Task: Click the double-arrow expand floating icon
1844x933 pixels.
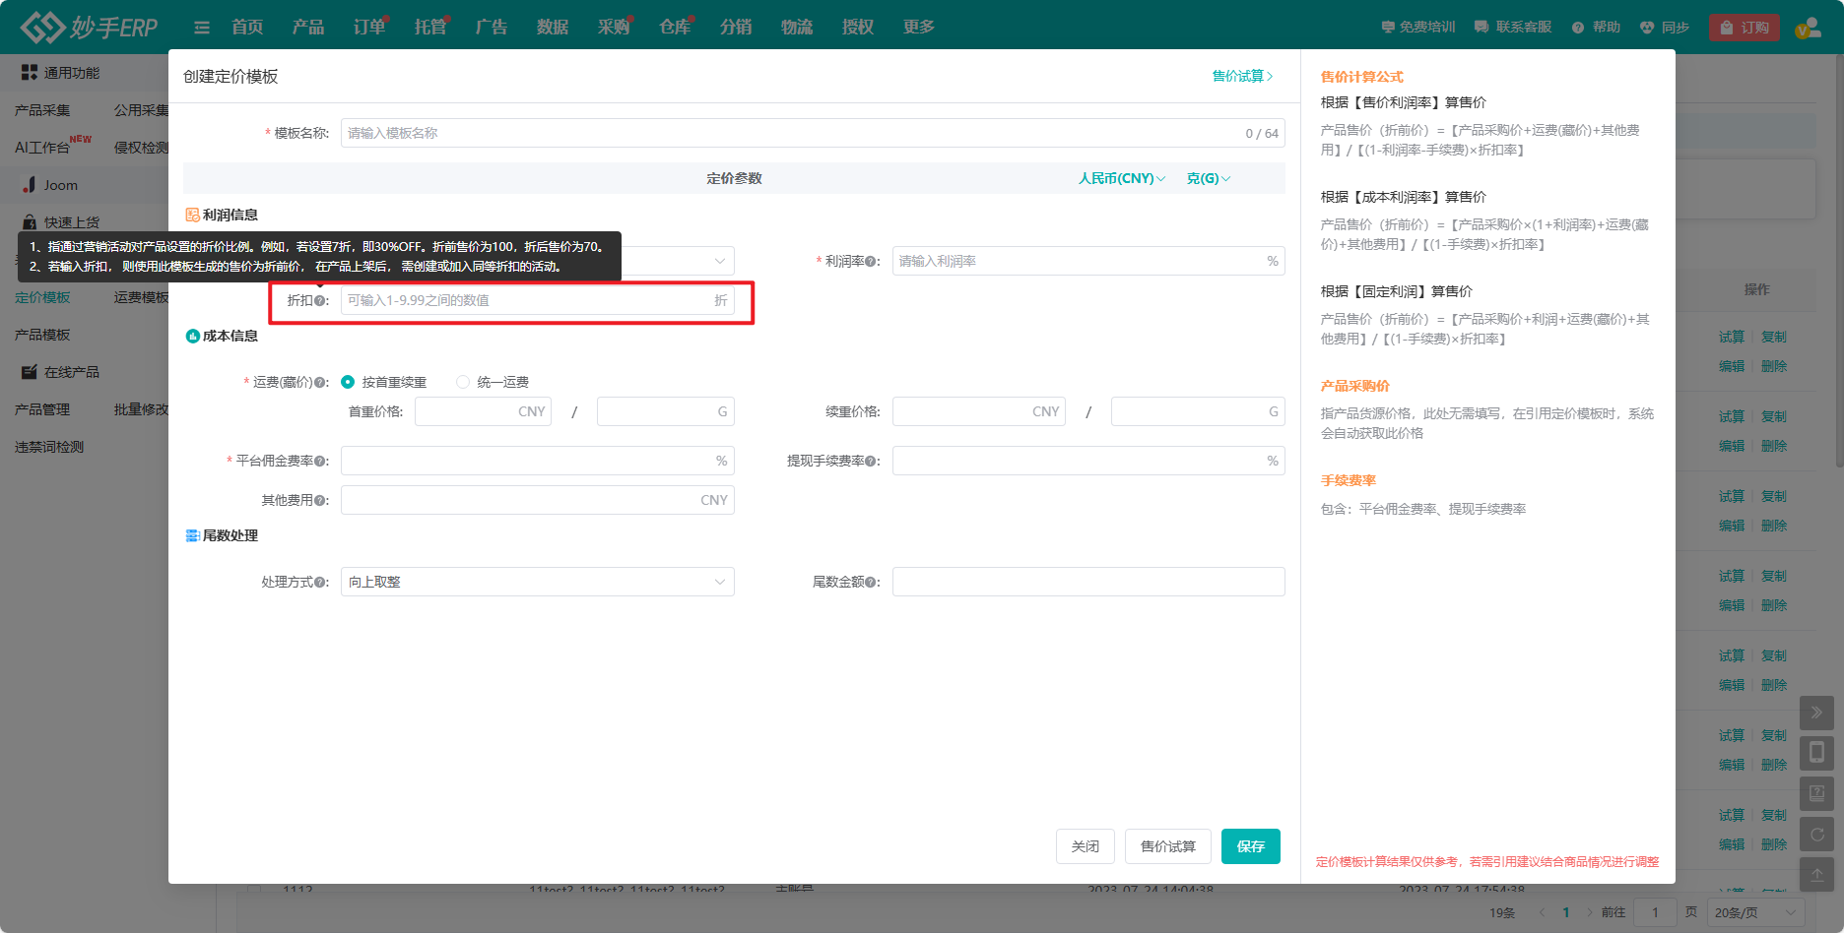Action: coord(1817,713)
